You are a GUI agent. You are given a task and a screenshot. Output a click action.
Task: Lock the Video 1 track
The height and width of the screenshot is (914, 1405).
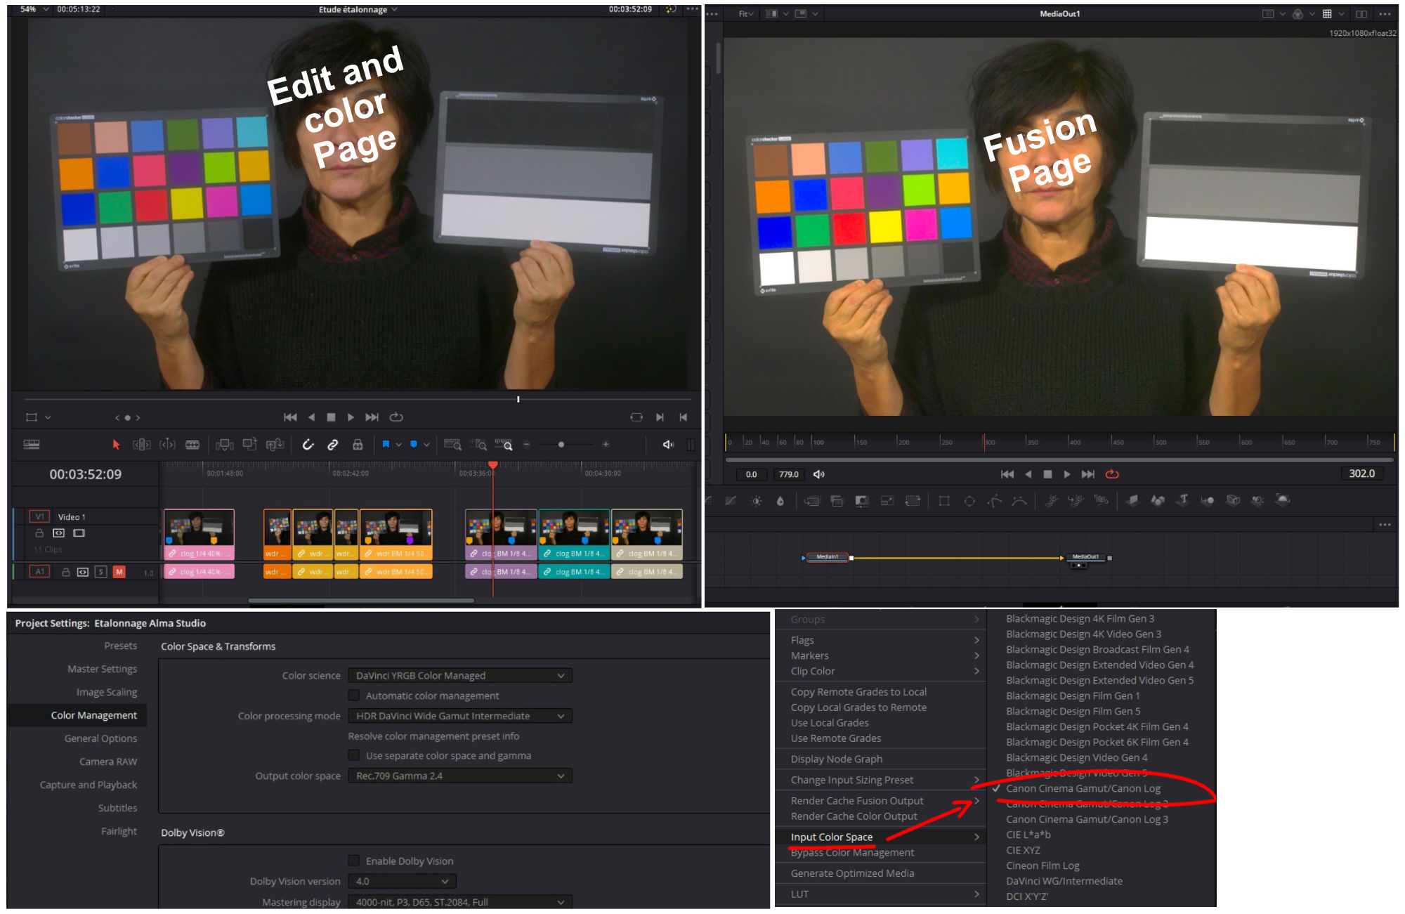[39, 533]
